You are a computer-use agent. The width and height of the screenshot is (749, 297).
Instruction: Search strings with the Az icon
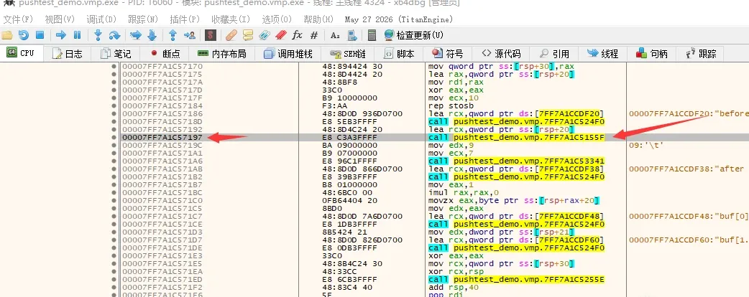coord(336,35)
